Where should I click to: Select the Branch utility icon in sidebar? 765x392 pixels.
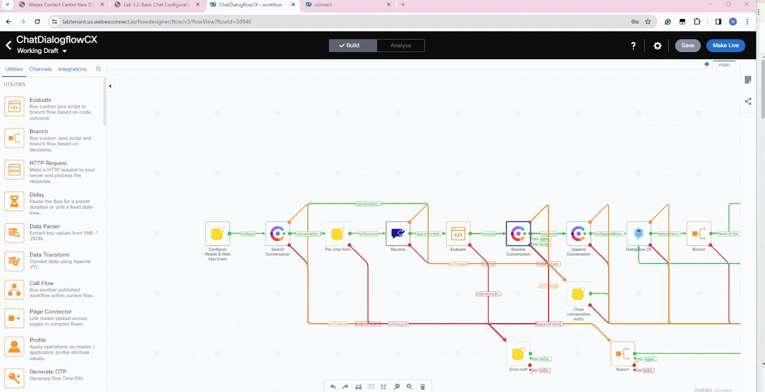(x=14, y=138)
